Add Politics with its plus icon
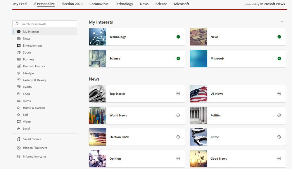 click(x=279, y=115)
